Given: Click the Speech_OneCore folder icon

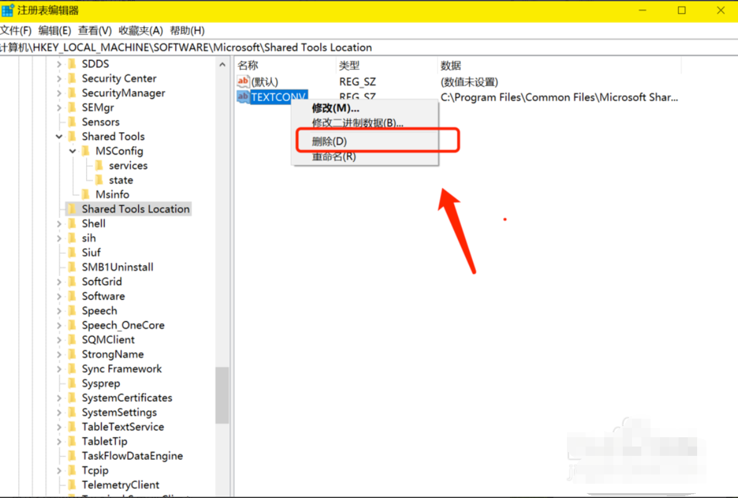Looking at the screenshot, I should tap(72, 326).
